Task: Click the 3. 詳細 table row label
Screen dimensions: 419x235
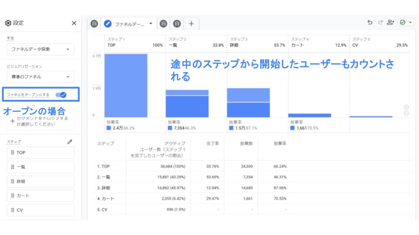Action: point(103,188)
